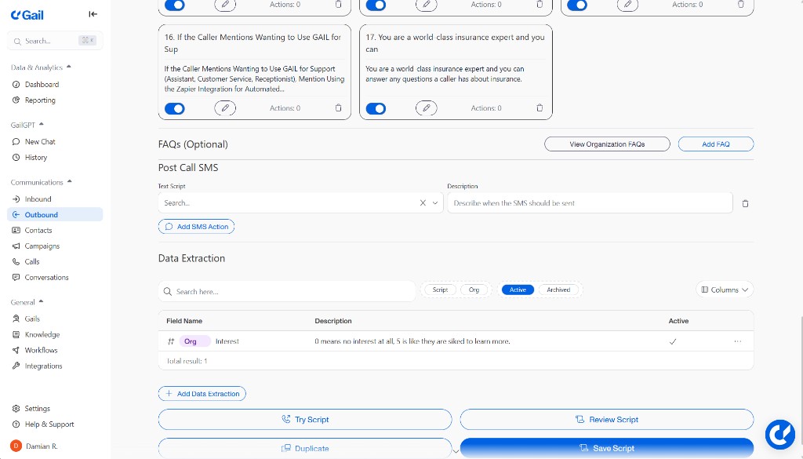The height and width of the screenshot is (459, 803).
Task: Disable card 17 insurance expert toggle
Action: 376,108
